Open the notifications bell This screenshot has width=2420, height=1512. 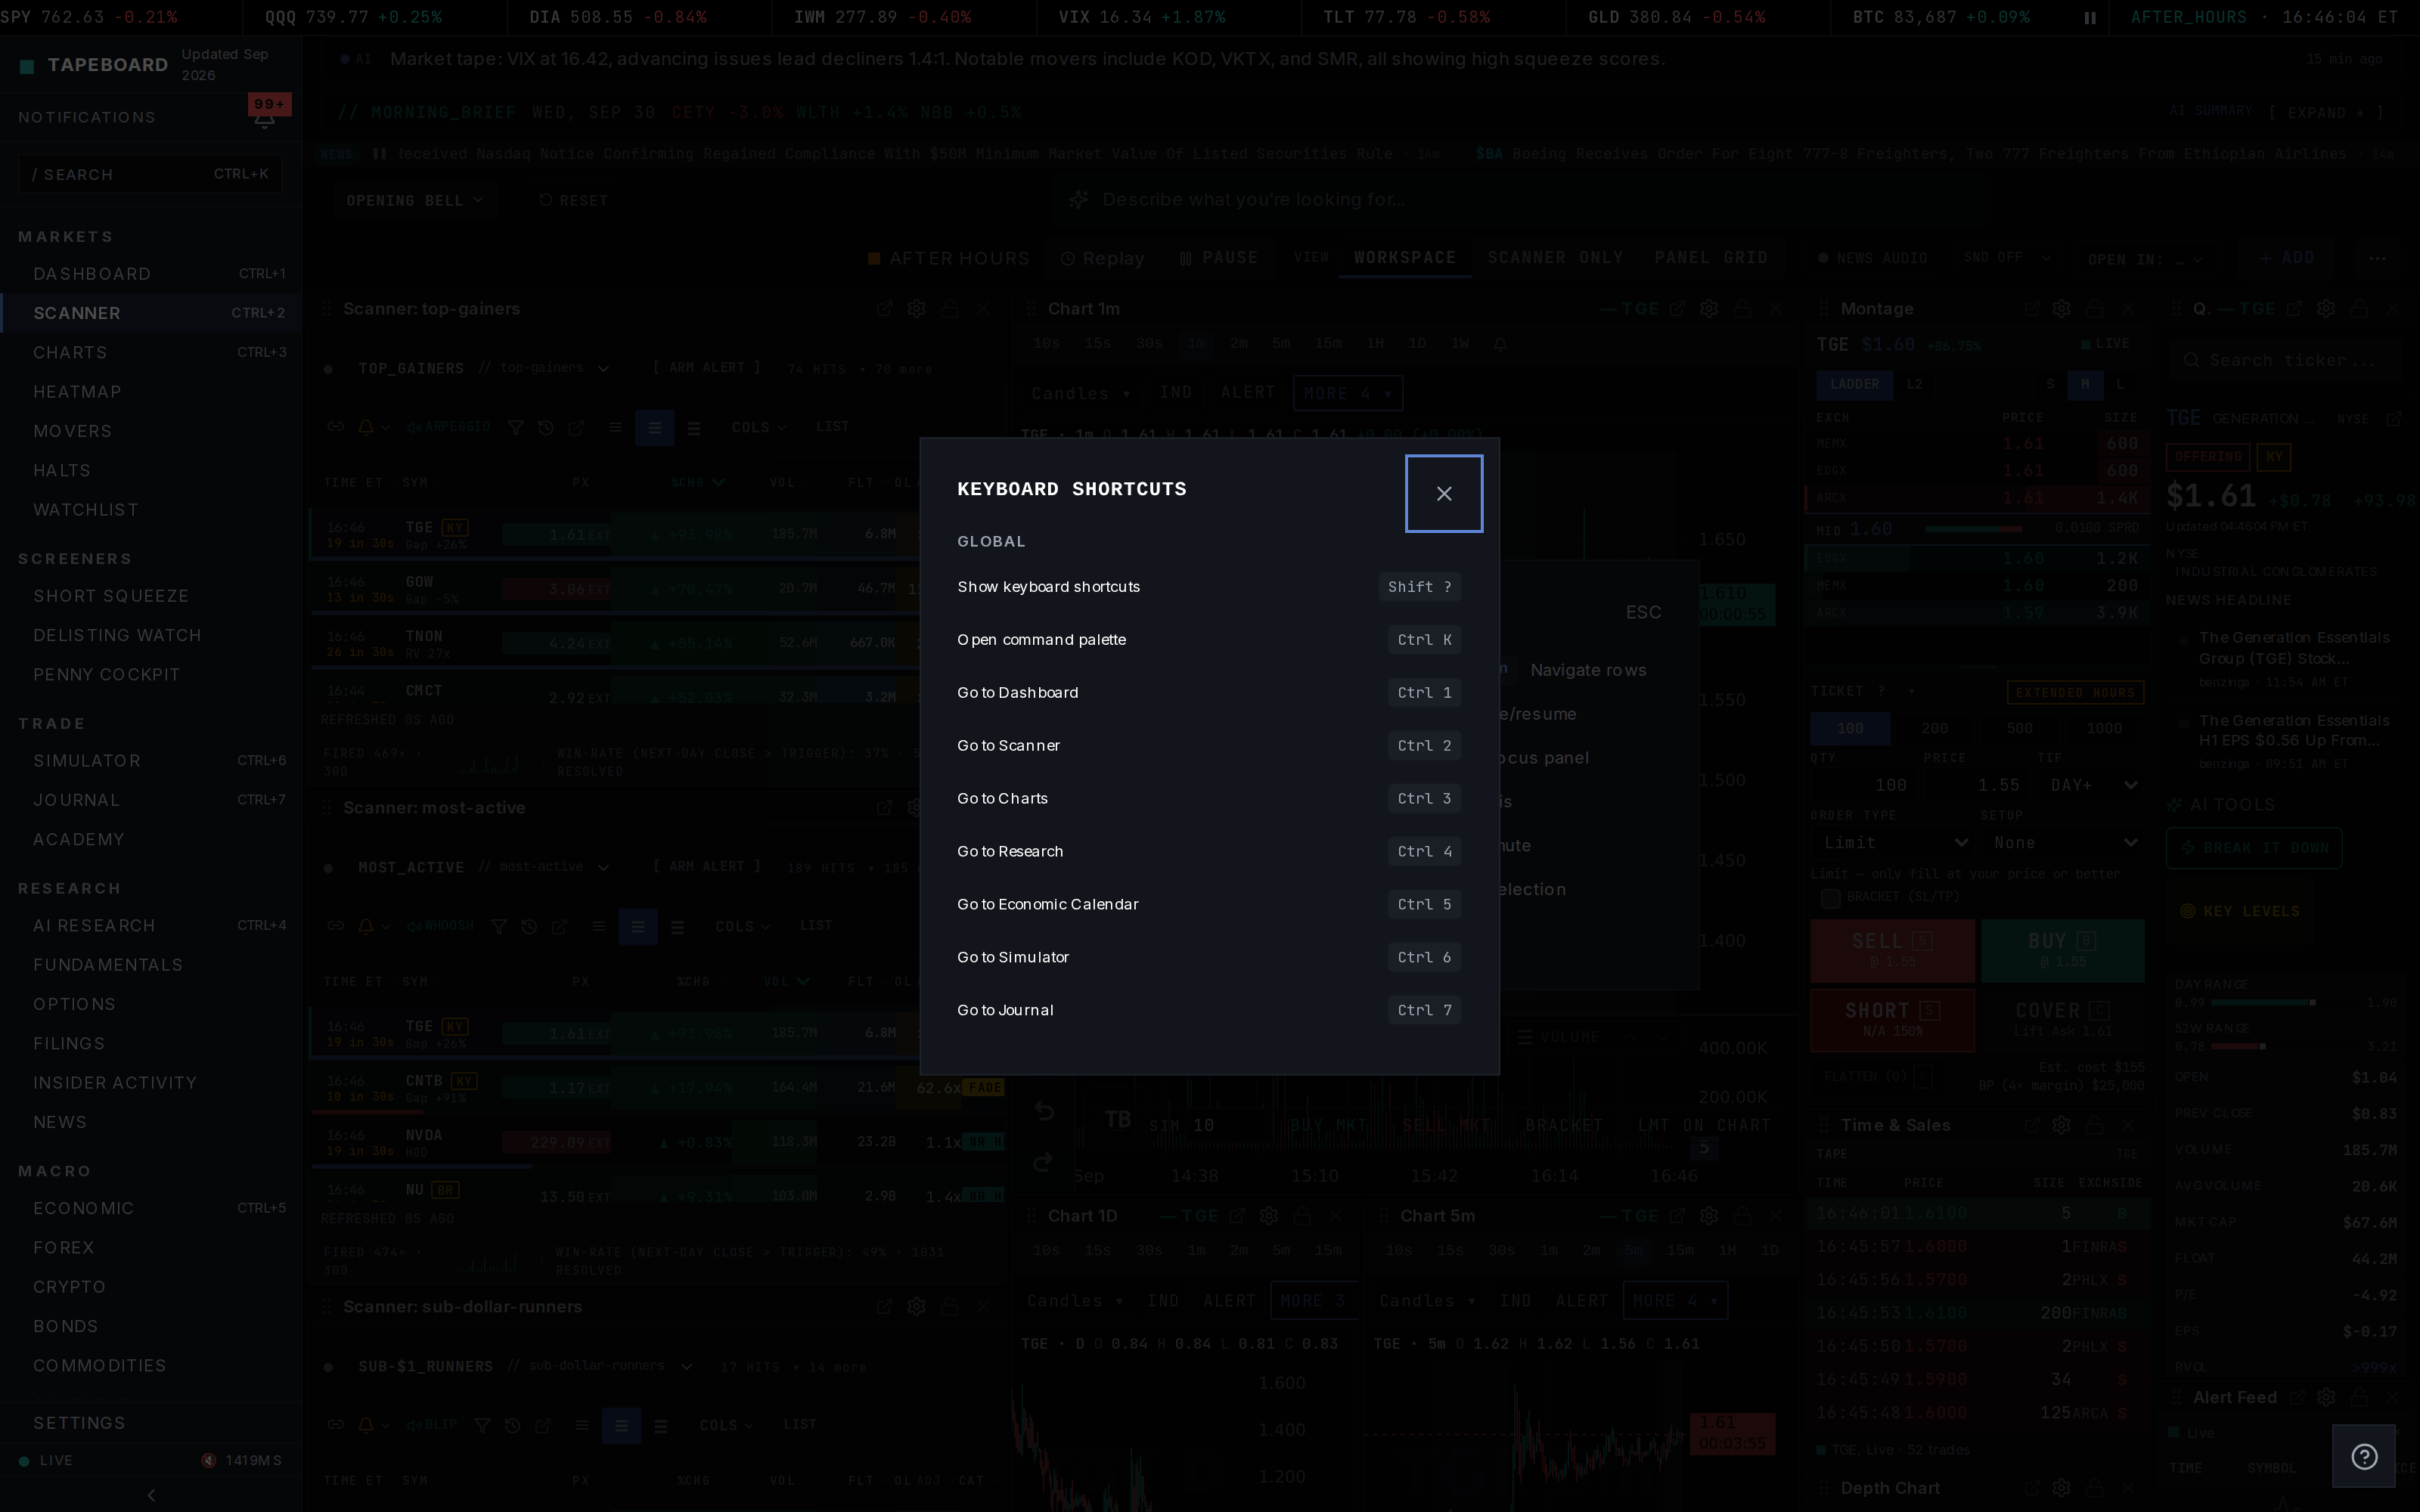(x=264, y=118)
